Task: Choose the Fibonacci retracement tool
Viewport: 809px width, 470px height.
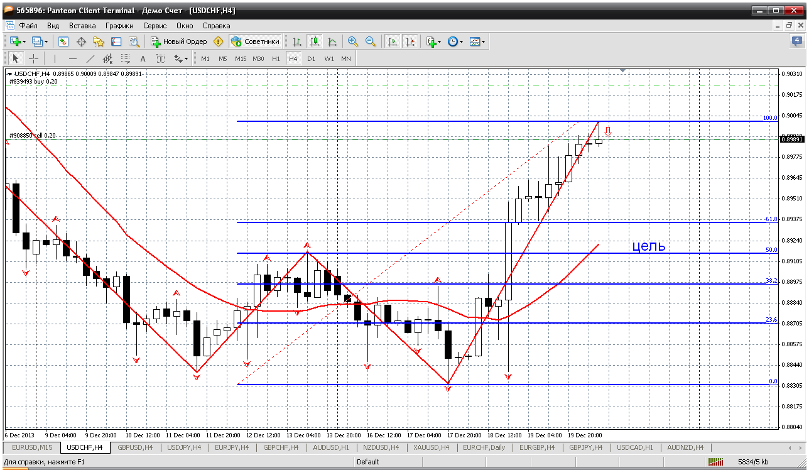Action: (x=125, y=58)
